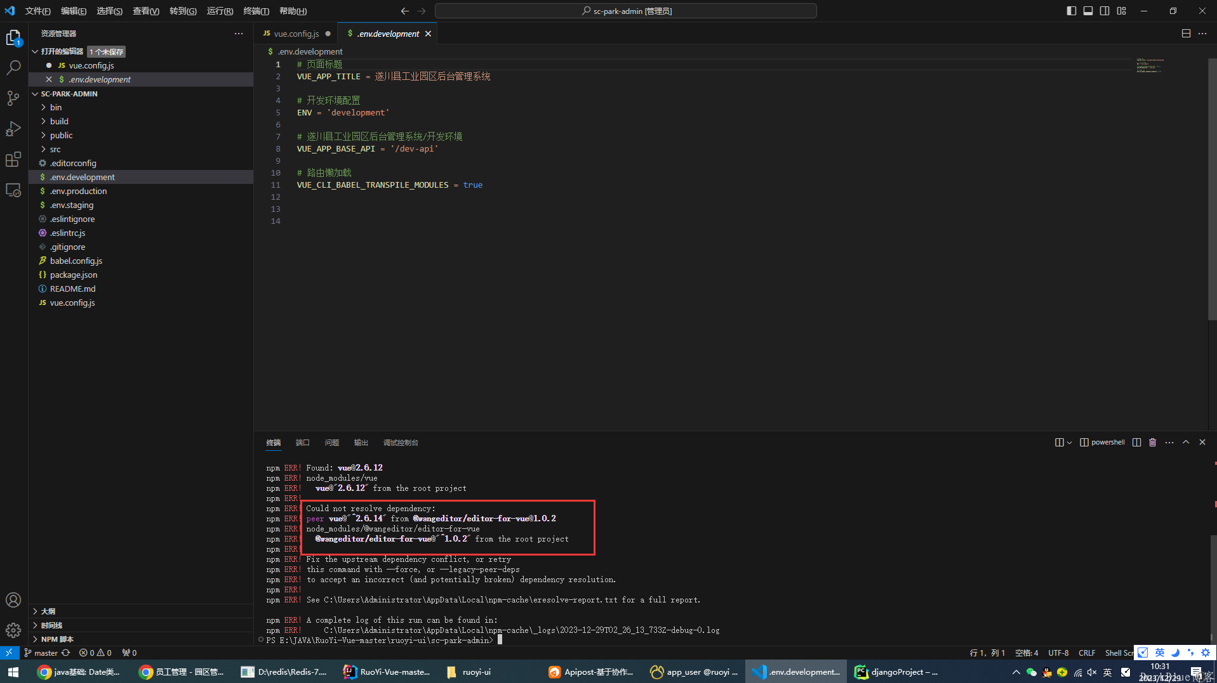Screen dimensions: 1217x683
Task: Click the editor minimap preview
Action: click(1150, 65)
